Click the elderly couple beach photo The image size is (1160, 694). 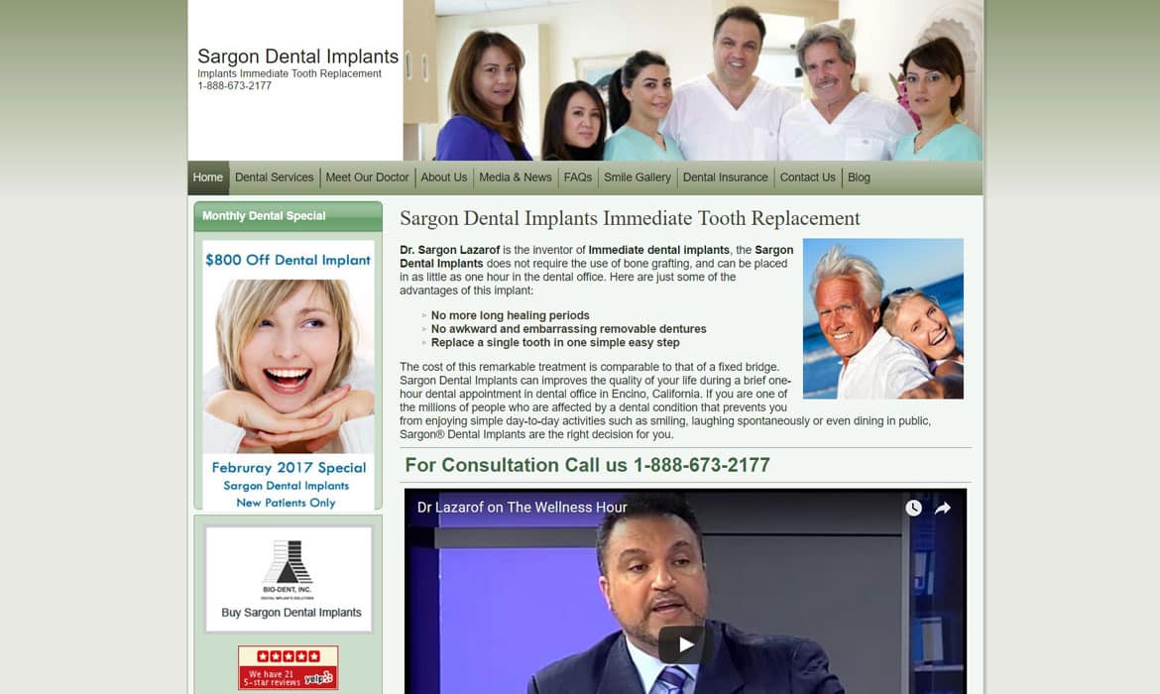[x=883, y=319]
